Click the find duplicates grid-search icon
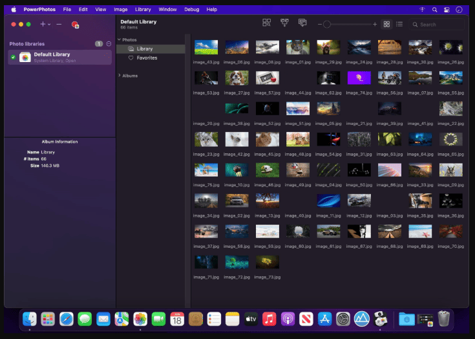This screenshot has height=339, width=475. point(266,23)
